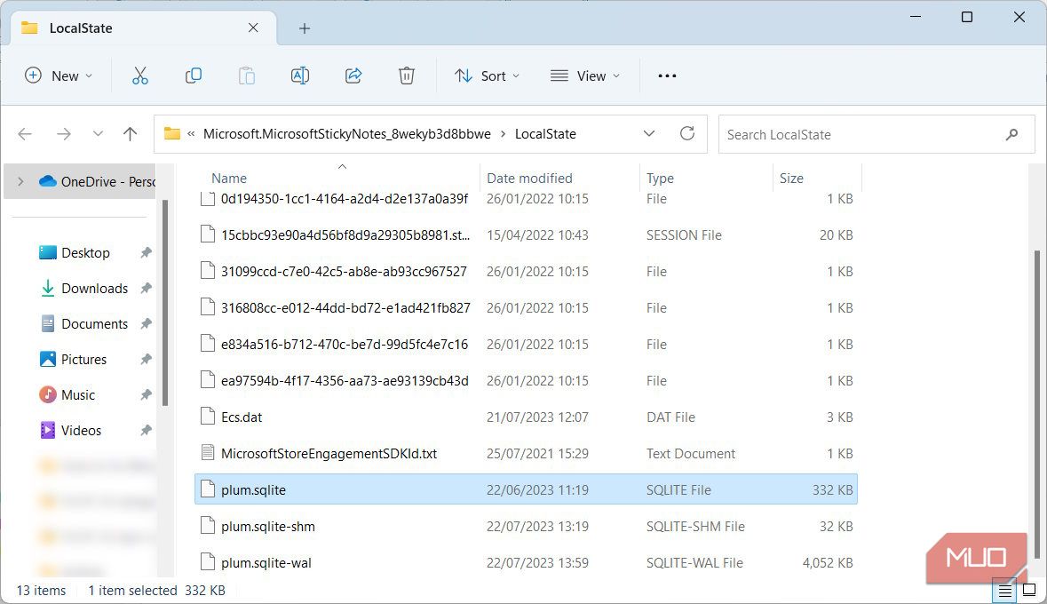Click the Copy icon
Viewport: 1047px width, 604px height.
pyautogui.click(x=193, y=75)
